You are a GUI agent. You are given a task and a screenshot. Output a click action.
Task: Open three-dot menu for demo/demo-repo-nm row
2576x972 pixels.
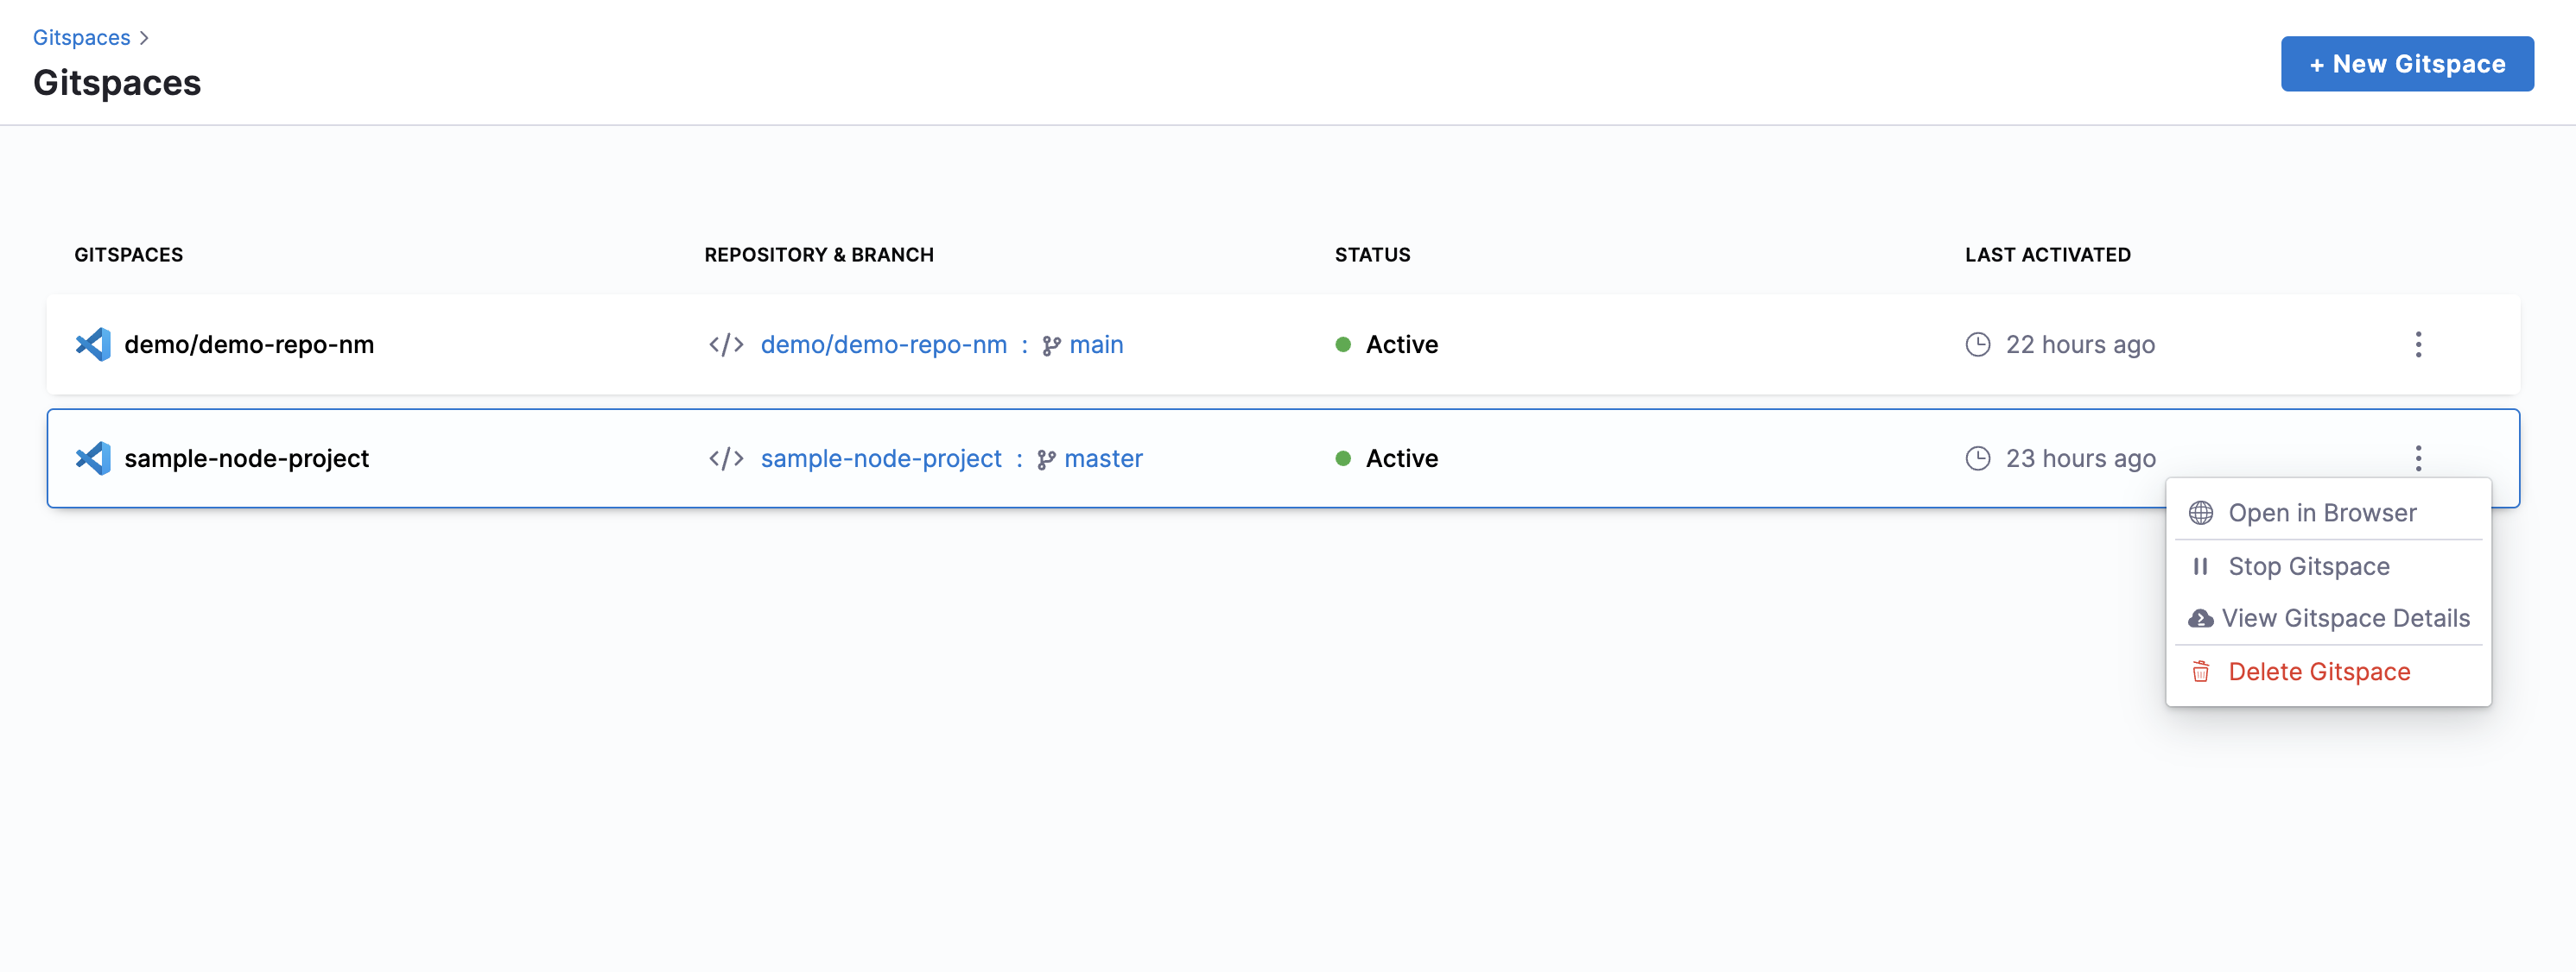[x=2418, y=344]
